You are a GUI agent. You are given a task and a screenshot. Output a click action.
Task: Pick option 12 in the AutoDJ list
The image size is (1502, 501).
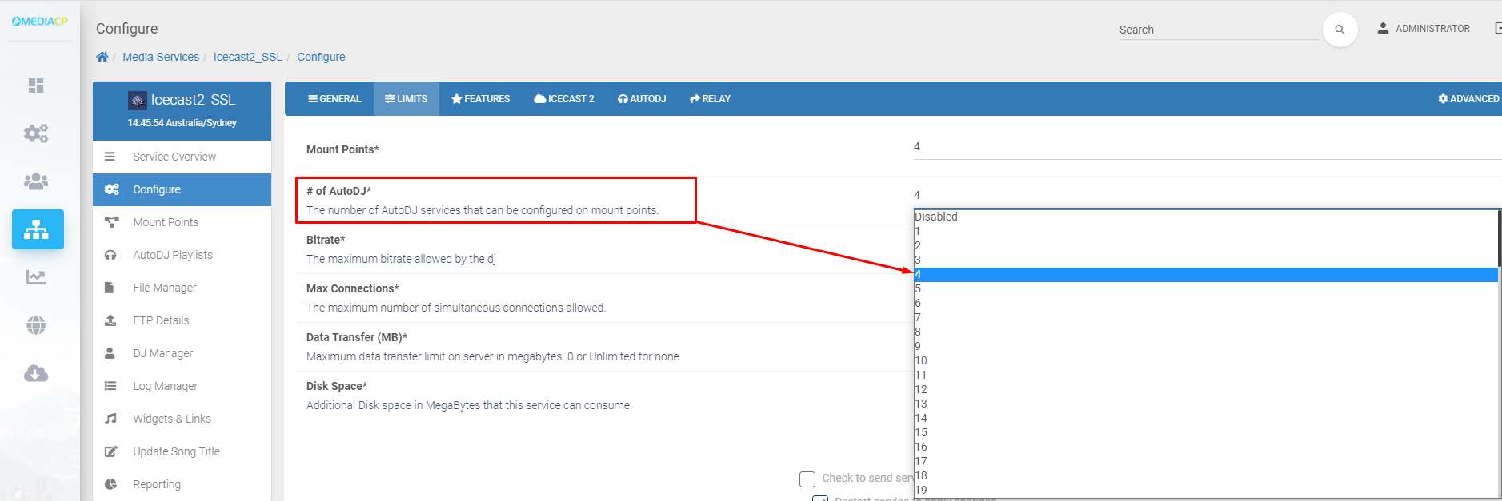click(1206, 389)
